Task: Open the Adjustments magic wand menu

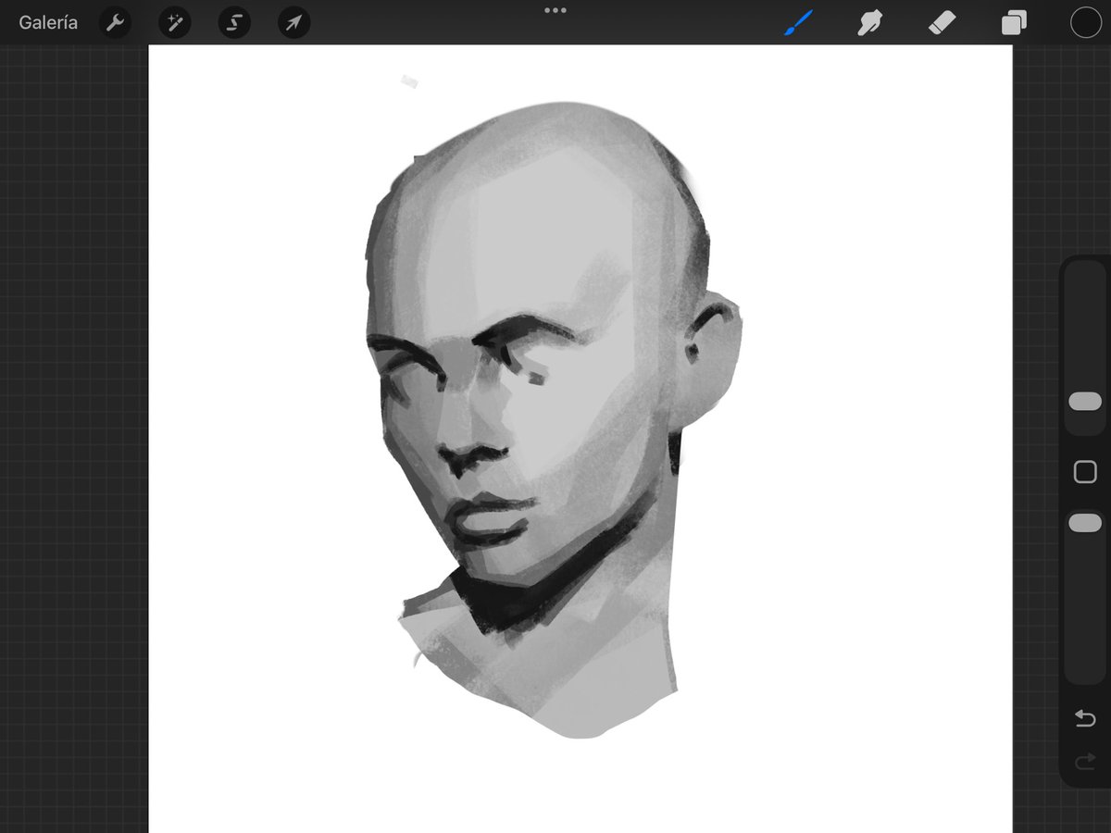Action: coord(174,22)
